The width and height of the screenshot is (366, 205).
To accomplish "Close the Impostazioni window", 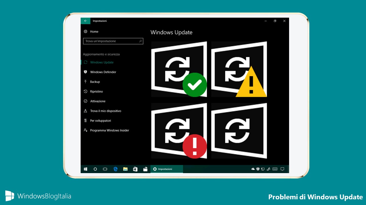I will pyautogui.click(x=284, y=21).
